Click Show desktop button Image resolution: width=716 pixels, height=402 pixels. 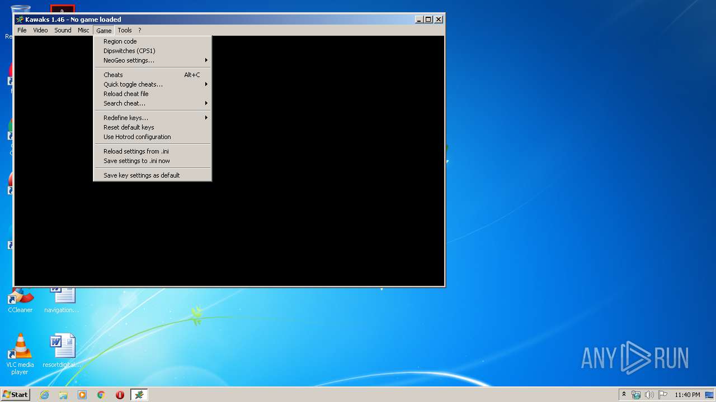(709, 395)
